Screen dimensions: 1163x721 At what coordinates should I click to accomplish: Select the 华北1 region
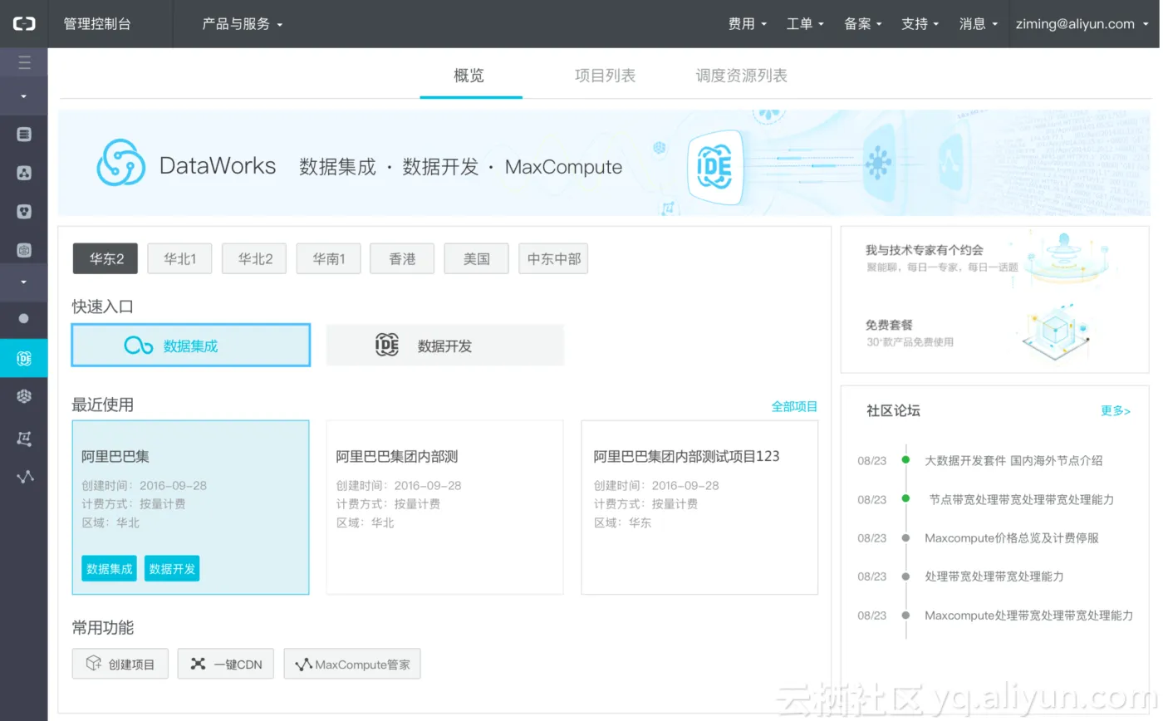click(x=179, y=259)
